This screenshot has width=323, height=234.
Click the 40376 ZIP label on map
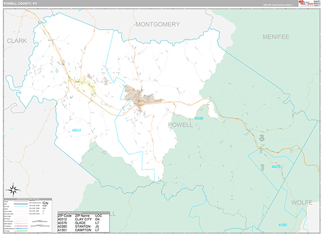click(276, 167)
